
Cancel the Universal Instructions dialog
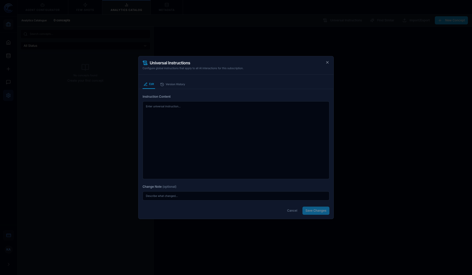click(292, 211)
